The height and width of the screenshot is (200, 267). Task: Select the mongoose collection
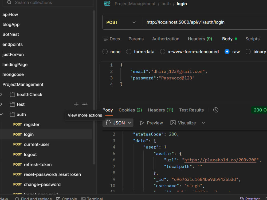pyautogui.click(x=13, y=74)
